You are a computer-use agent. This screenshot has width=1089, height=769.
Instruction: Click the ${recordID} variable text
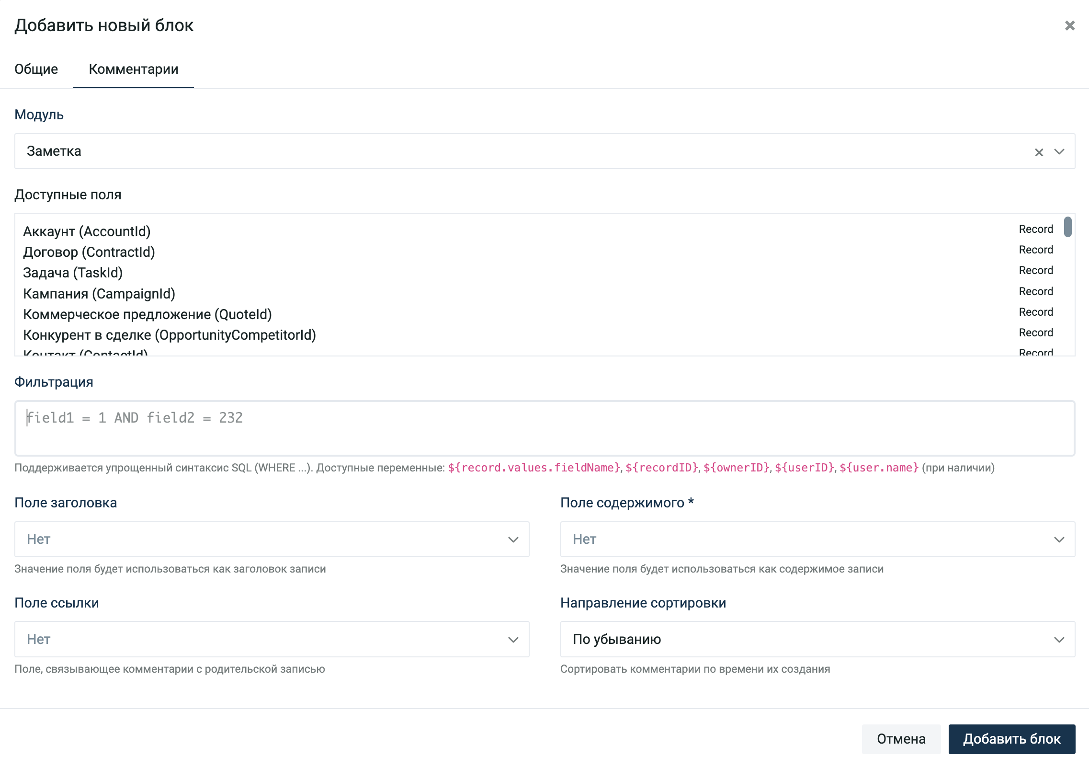[x=662, y=468]
